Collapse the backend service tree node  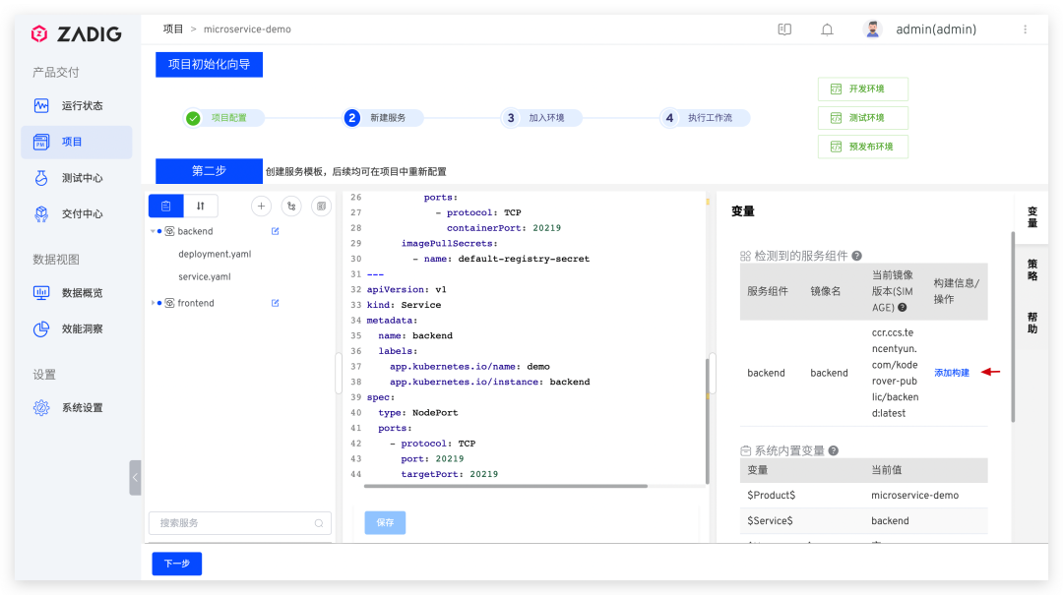click(153, 231)
